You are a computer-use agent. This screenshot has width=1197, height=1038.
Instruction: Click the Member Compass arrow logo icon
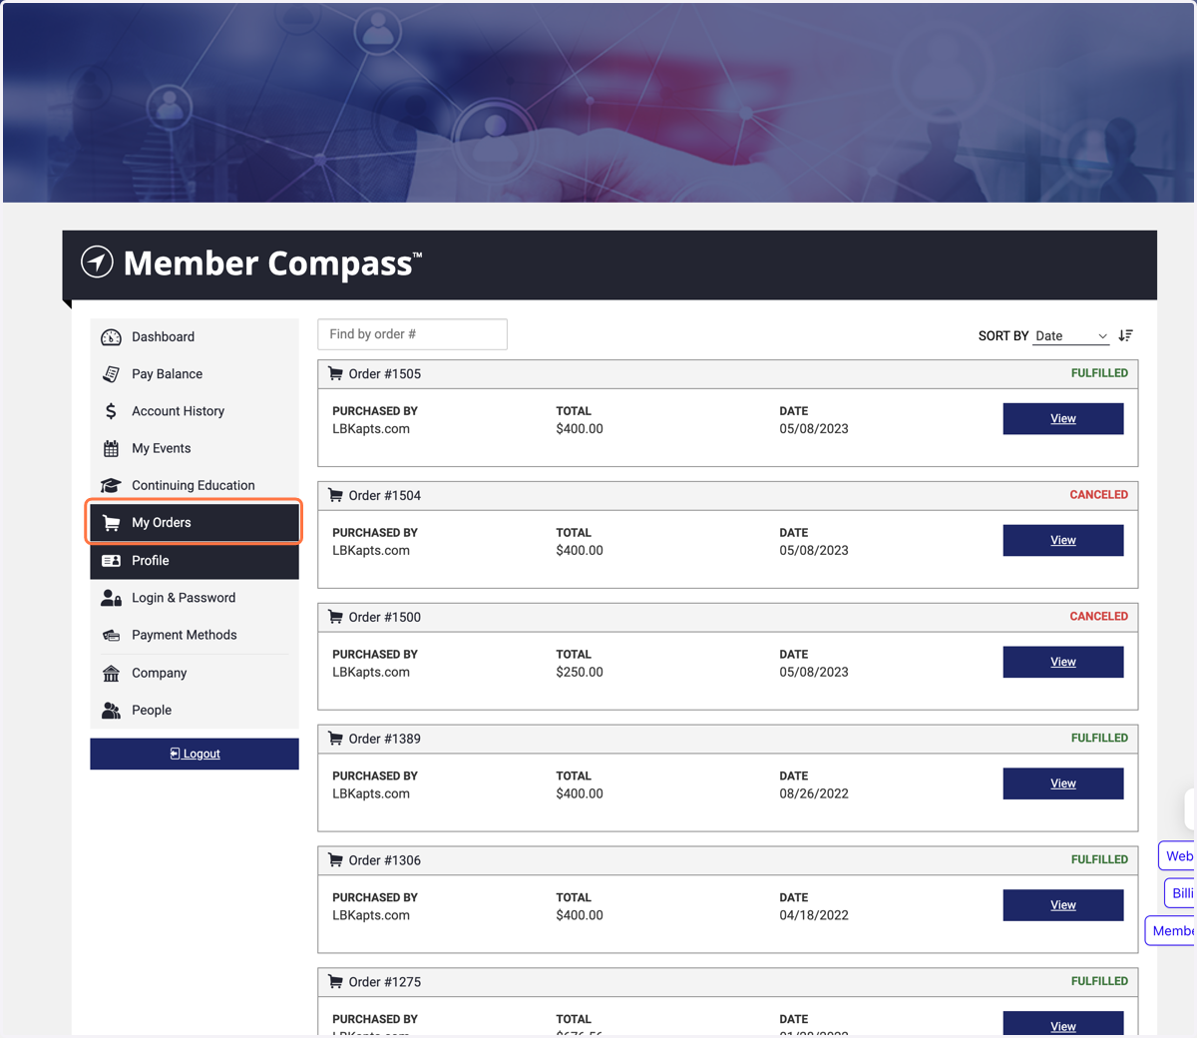[97, 261]
